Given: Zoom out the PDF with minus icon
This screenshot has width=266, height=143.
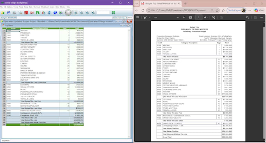Looking at the screenshot, I should point(178,17).
